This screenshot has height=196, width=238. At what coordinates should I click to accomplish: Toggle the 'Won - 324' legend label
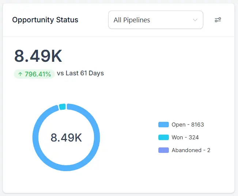click(x=185, y=137)
